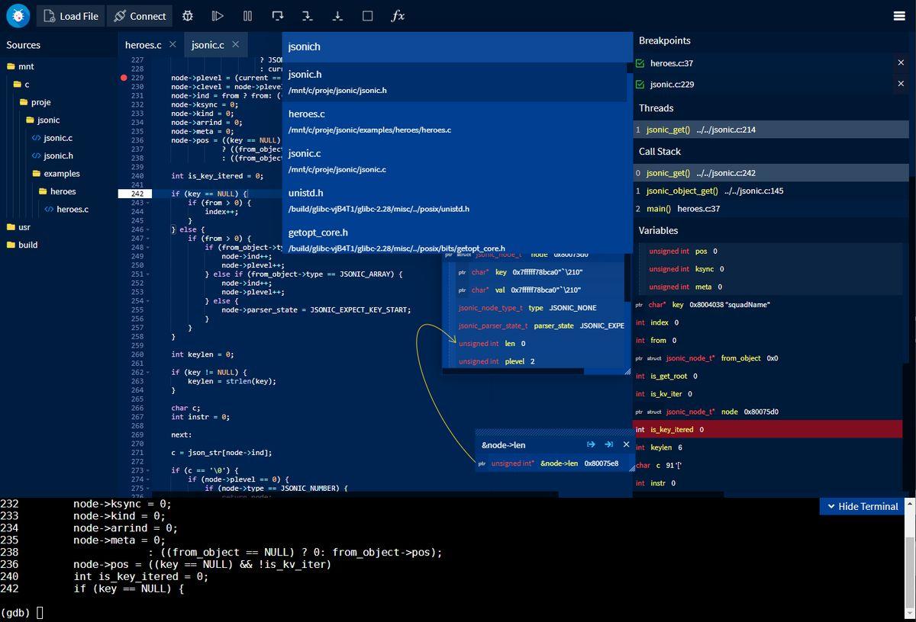Click the square Stop icon

click(367, 16)
